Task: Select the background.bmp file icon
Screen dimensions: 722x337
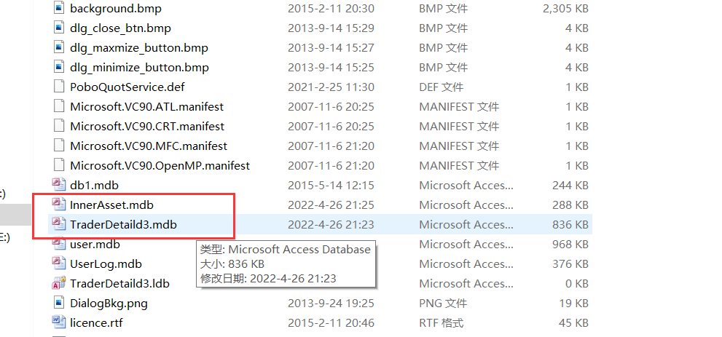Action: 58,8
